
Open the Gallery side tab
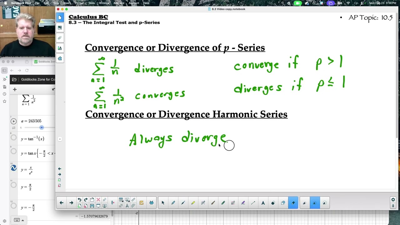pos(60,27)
